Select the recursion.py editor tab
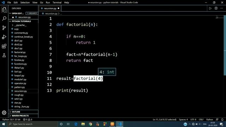This screenshot has height=127, width=226. tap(50, 8)
